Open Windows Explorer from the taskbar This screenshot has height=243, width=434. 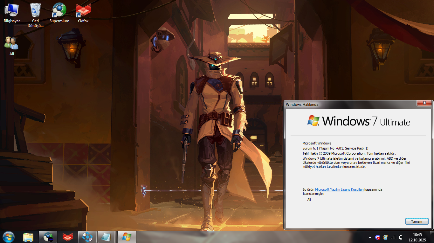[28, 237]
